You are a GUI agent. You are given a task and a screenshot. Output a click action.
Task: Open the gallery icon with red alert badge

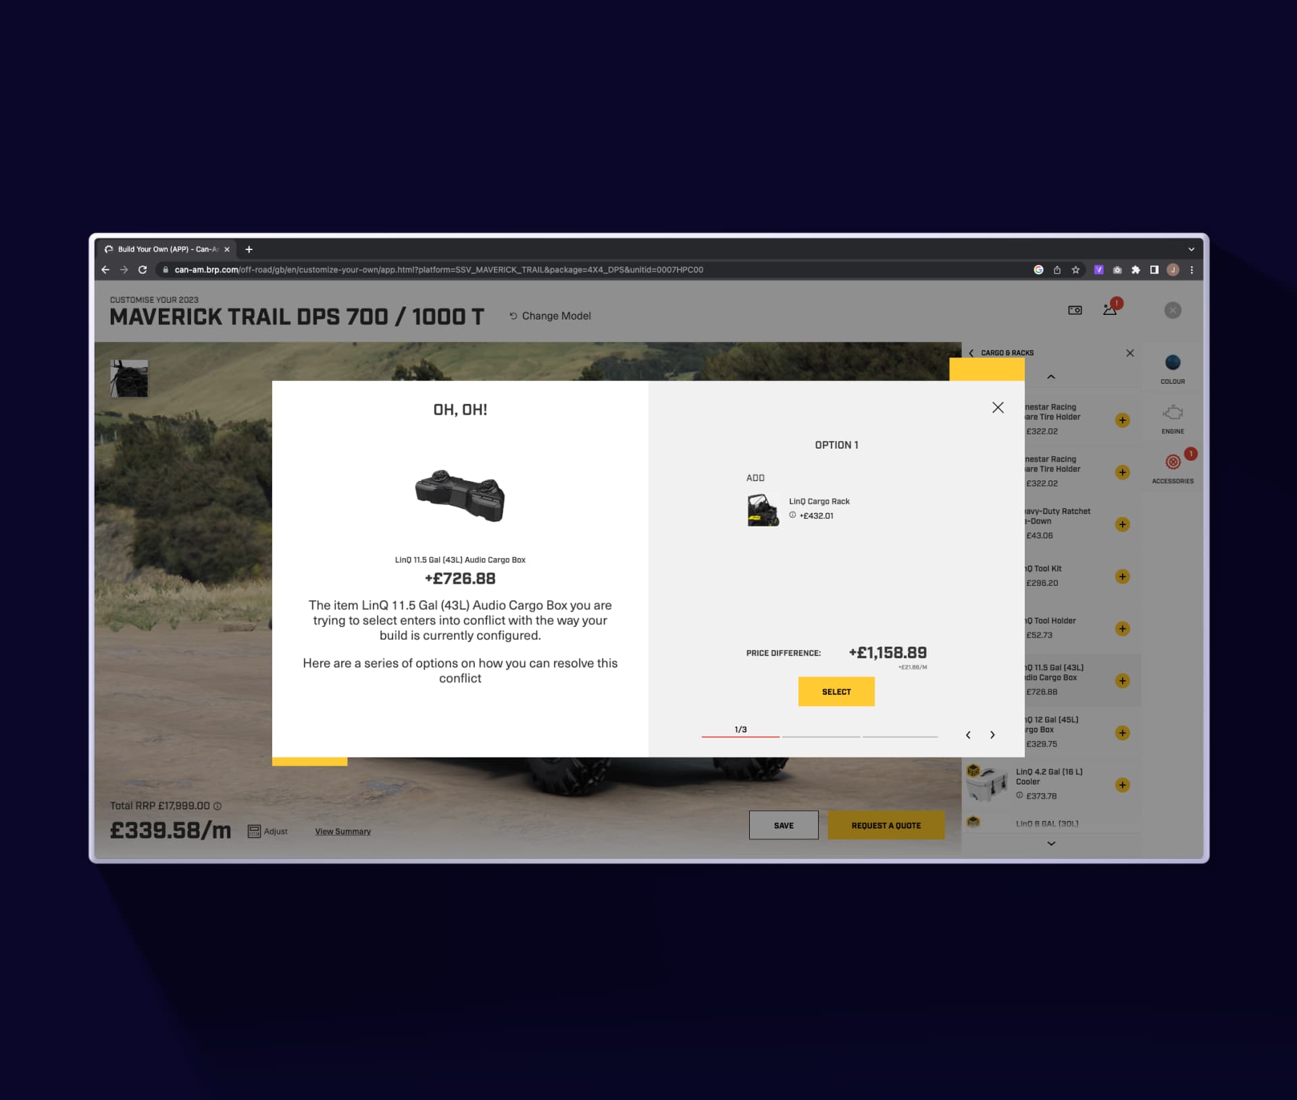click(x=1110, y=311)
